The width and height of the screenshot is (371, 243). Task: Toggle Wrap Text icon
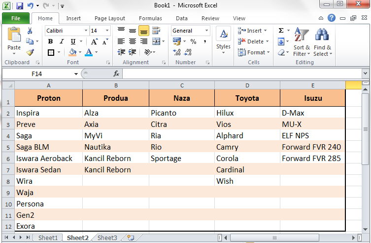pos(156,31)
